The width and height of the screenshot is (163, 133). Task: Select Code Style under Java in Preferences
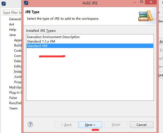18,51
